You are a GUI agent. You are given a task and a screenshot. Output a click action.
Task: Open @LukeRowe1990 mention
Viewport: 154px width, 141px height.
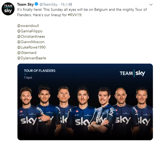[31, 47]
